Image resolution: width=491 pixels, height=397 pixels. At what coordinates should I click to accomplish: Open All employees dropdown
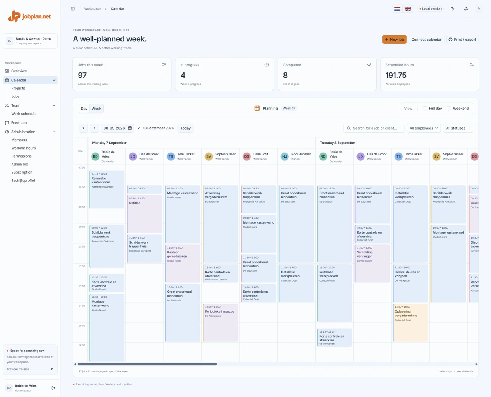coord(423,128)
